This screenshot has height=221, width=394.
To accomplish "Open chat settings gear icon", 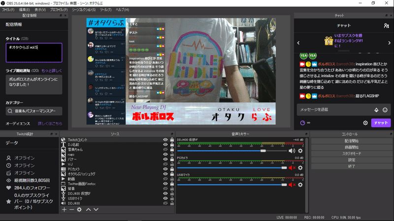I will point(365,123).
